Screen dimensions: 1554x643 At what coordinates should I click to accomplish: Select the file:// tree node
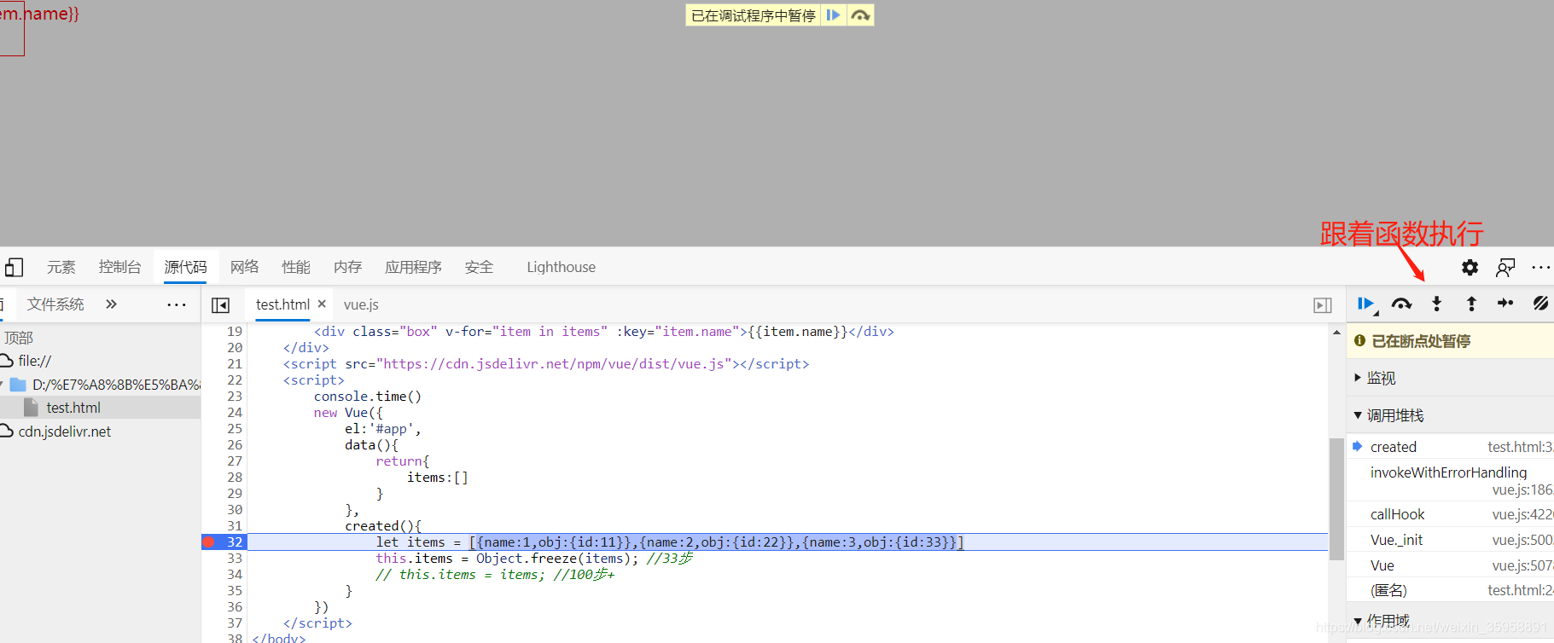[100, 361]
